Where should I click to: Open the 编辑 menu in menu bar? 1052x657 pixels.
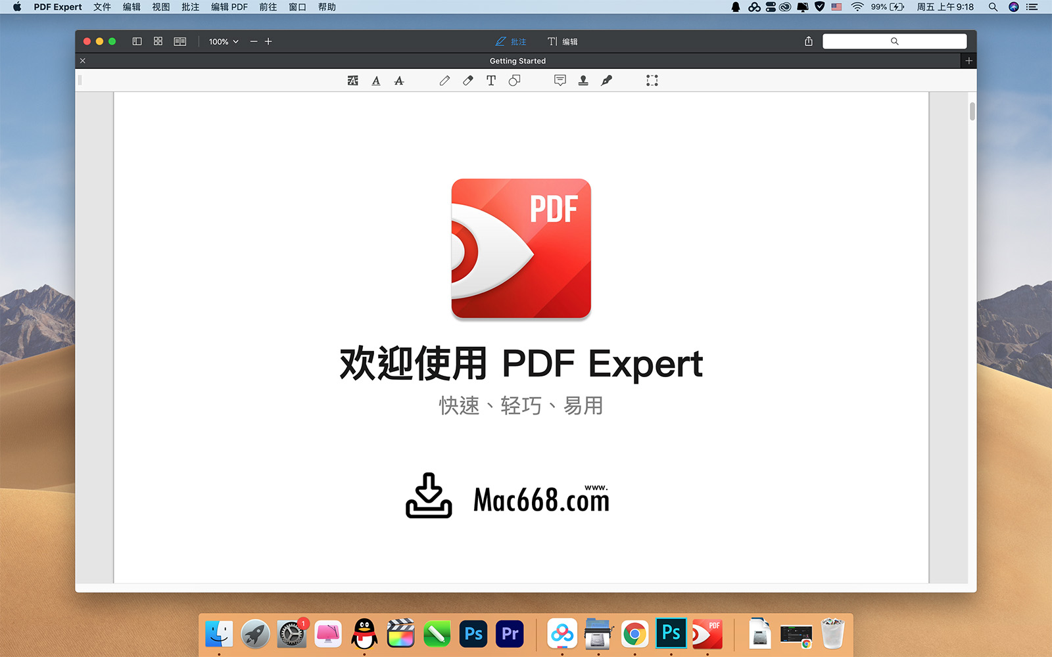click(x=131, y=7)
